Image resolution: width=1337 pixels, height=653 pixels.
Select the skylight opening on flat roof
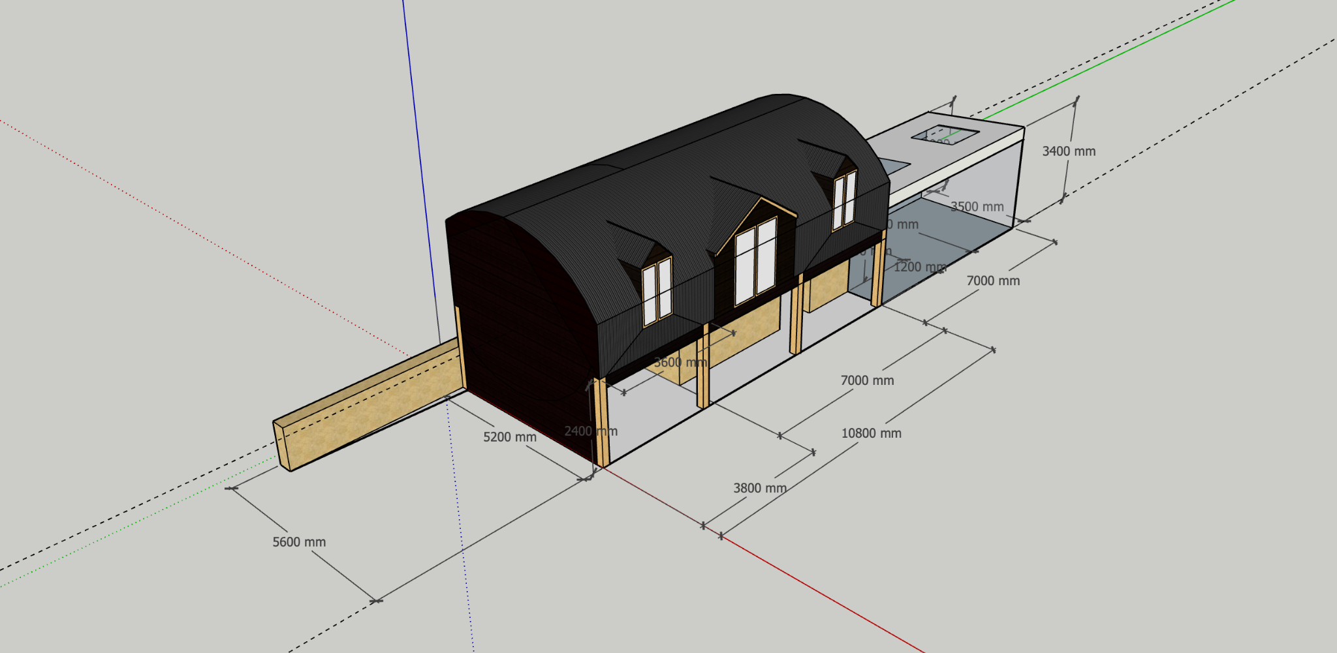[x=945, y=136]
